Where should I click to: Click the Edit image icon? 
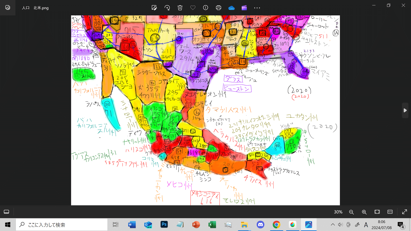coord(154,8)
